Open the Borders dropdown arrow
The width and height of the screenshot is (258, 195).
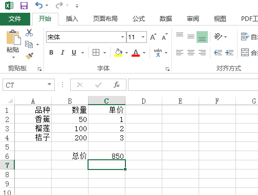click(x=104, y=53)
